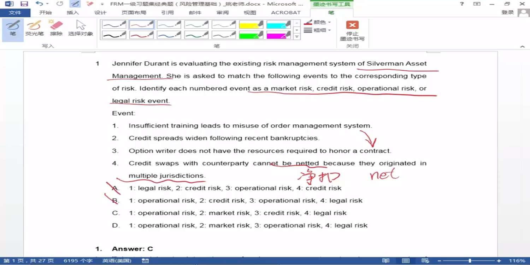Click the 6195 个字 word count
This screenshot has height=265, width=530.
click(78, 261)
